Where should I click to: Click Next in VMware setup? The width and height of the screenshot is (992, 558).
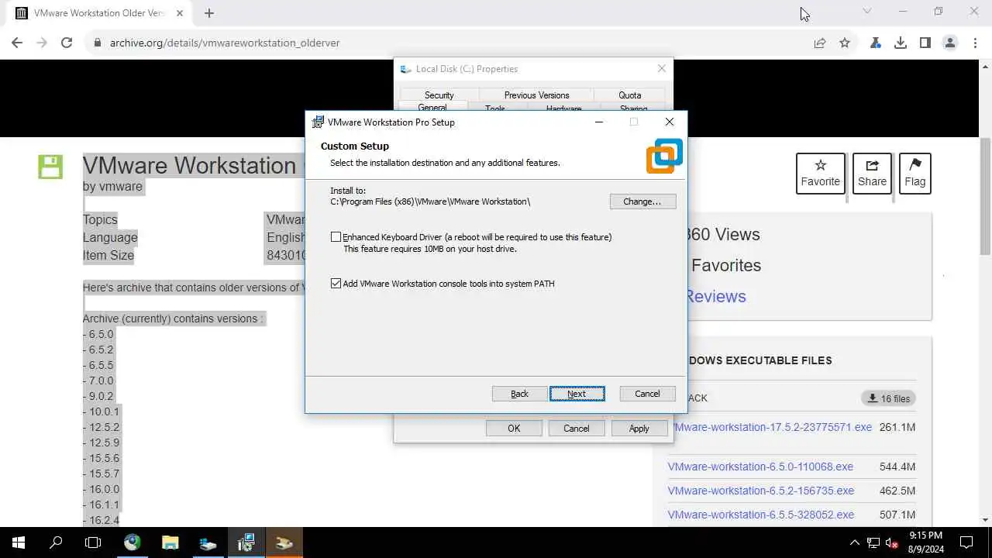[577, 394]
